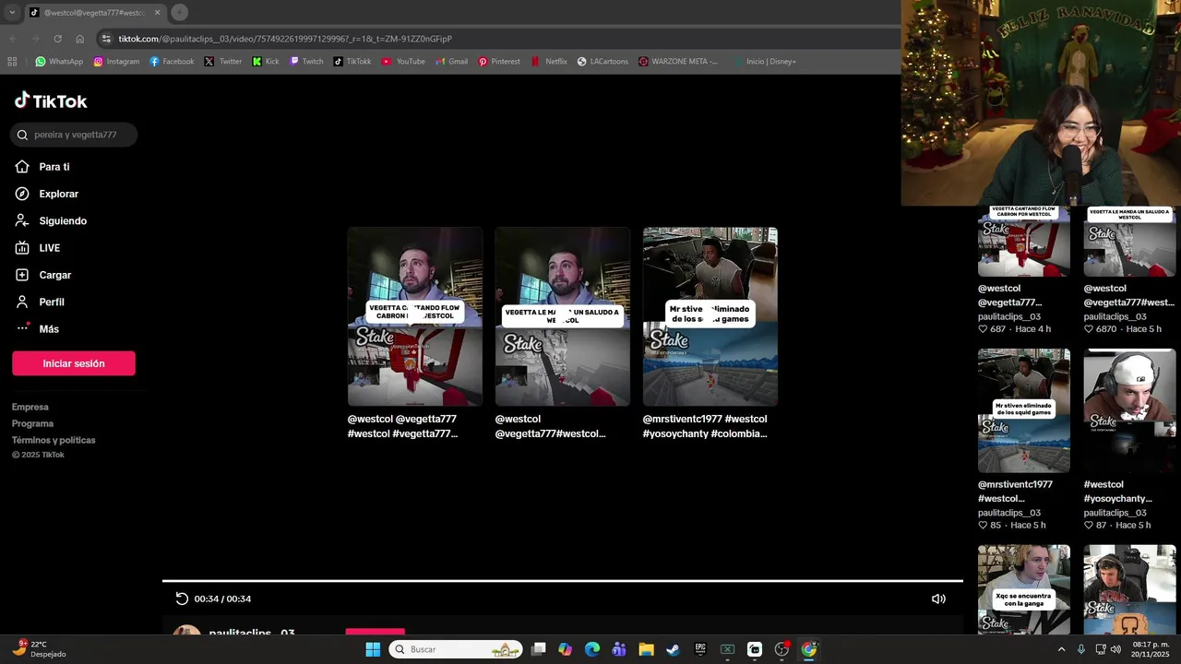Click the browser home button
Image resolution: width=1181 pixels, height=664 pixels.
[x=80, y=39]
